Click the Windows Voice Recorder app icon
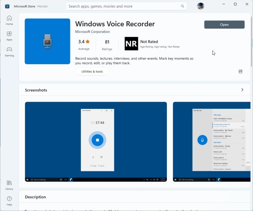The image size is (253, 211). tap(47, 41)
